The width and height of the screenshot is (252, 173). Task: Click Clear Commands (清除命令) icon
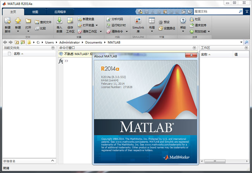108,31
